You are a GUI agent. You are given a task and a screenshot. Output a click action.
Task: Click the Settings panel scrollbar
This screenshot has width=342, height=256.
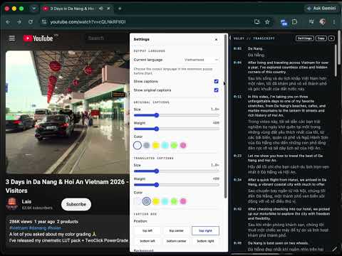[225, 116]
